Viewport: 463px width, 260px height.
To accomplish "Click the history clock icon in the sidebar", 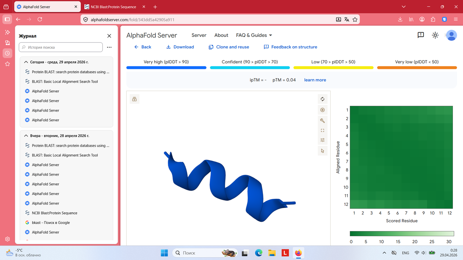I will (7, 53).
